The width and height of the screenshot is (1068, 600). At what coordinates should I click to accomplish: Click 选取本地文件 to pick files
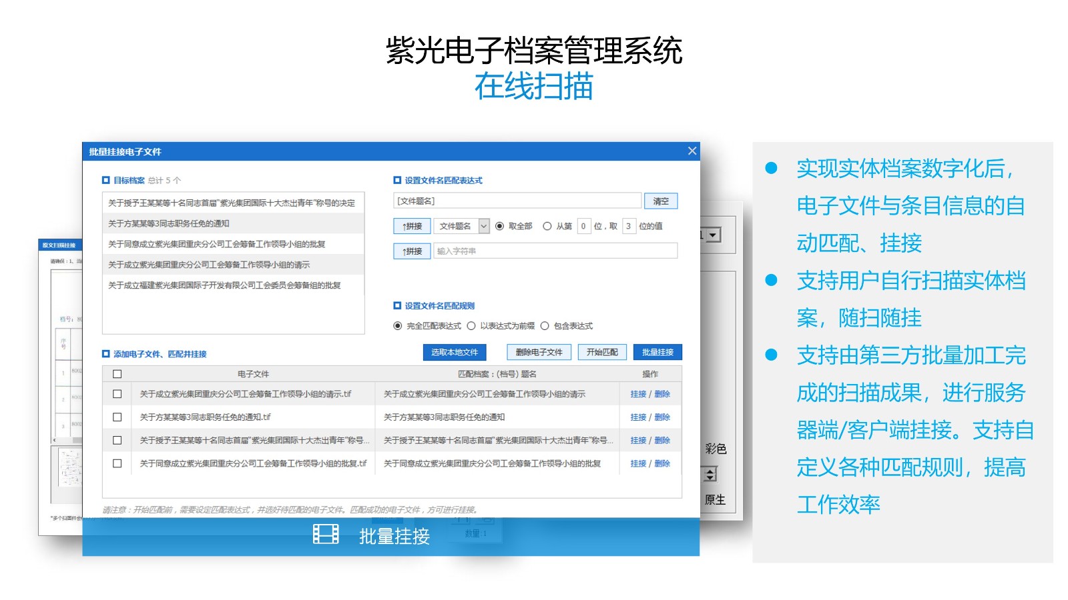(455, 352)
